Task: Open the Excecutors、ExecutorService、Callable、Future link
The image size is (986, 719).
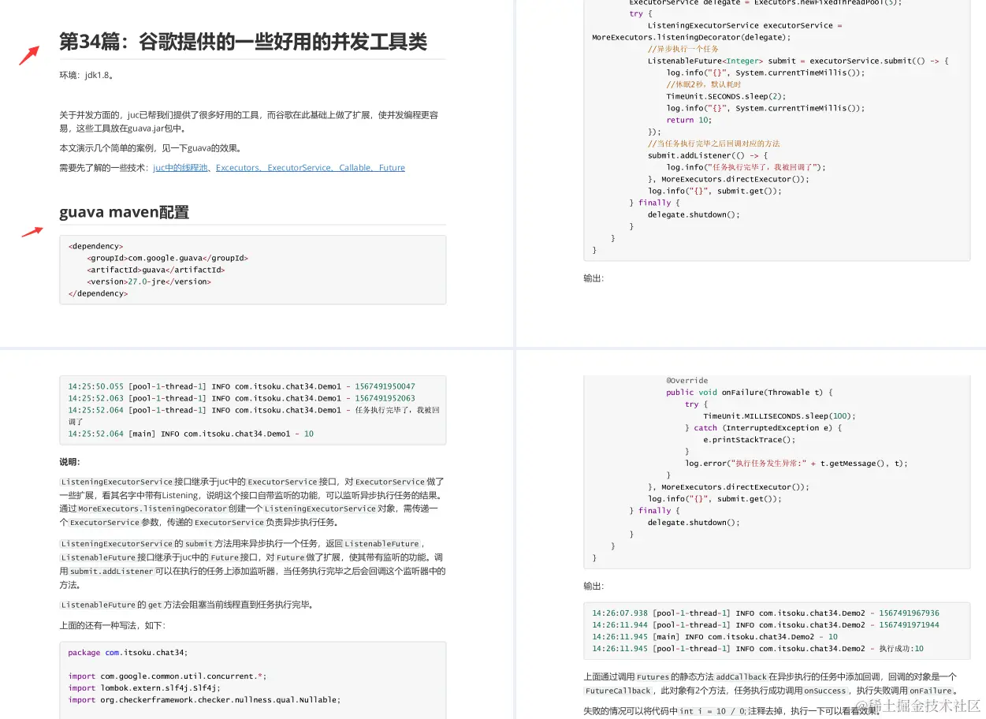Action: pyautogui.click(x=311, y=168)
